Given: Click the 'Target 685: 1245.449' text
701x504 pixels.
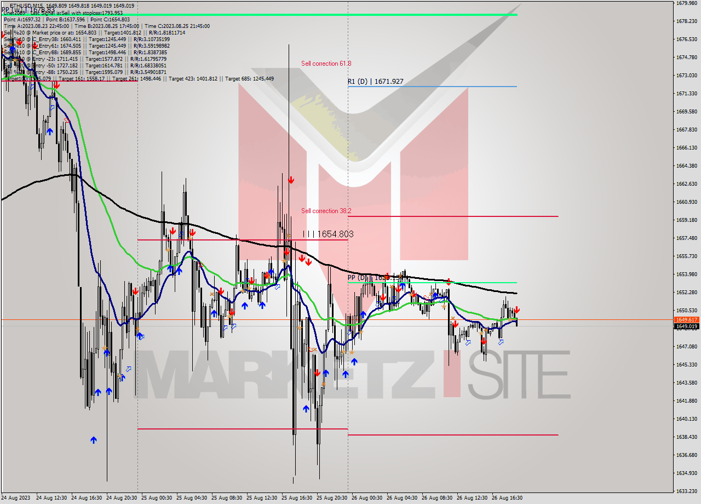Looking at the screenshot, I should (x=249, y=79).
